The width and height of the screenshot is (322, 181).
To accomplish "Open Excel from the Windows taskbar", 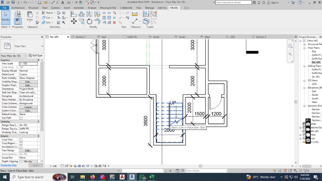I will (x=152, y=177).
